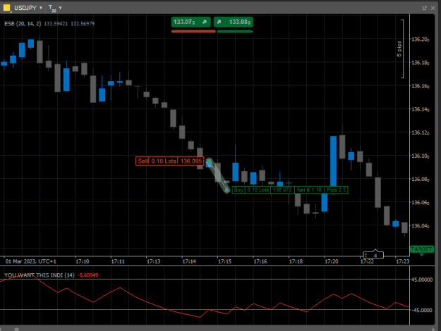441x331 pixels.
Task: Click the yellow USDJPY symbol icon
Action: 6,8
